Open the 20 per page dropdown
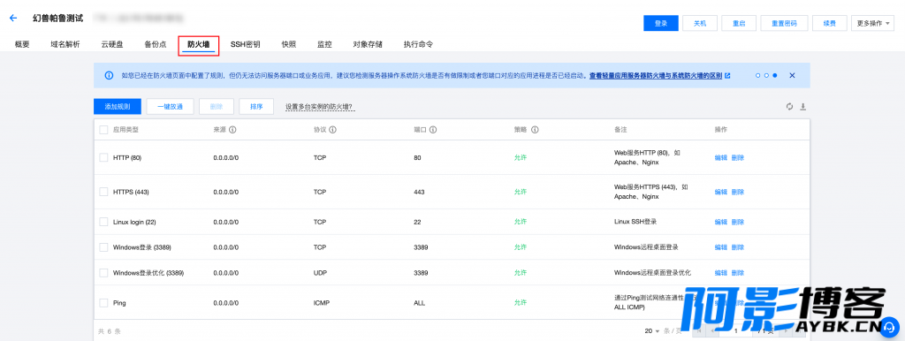905x341 pixels. click(652, 331)
